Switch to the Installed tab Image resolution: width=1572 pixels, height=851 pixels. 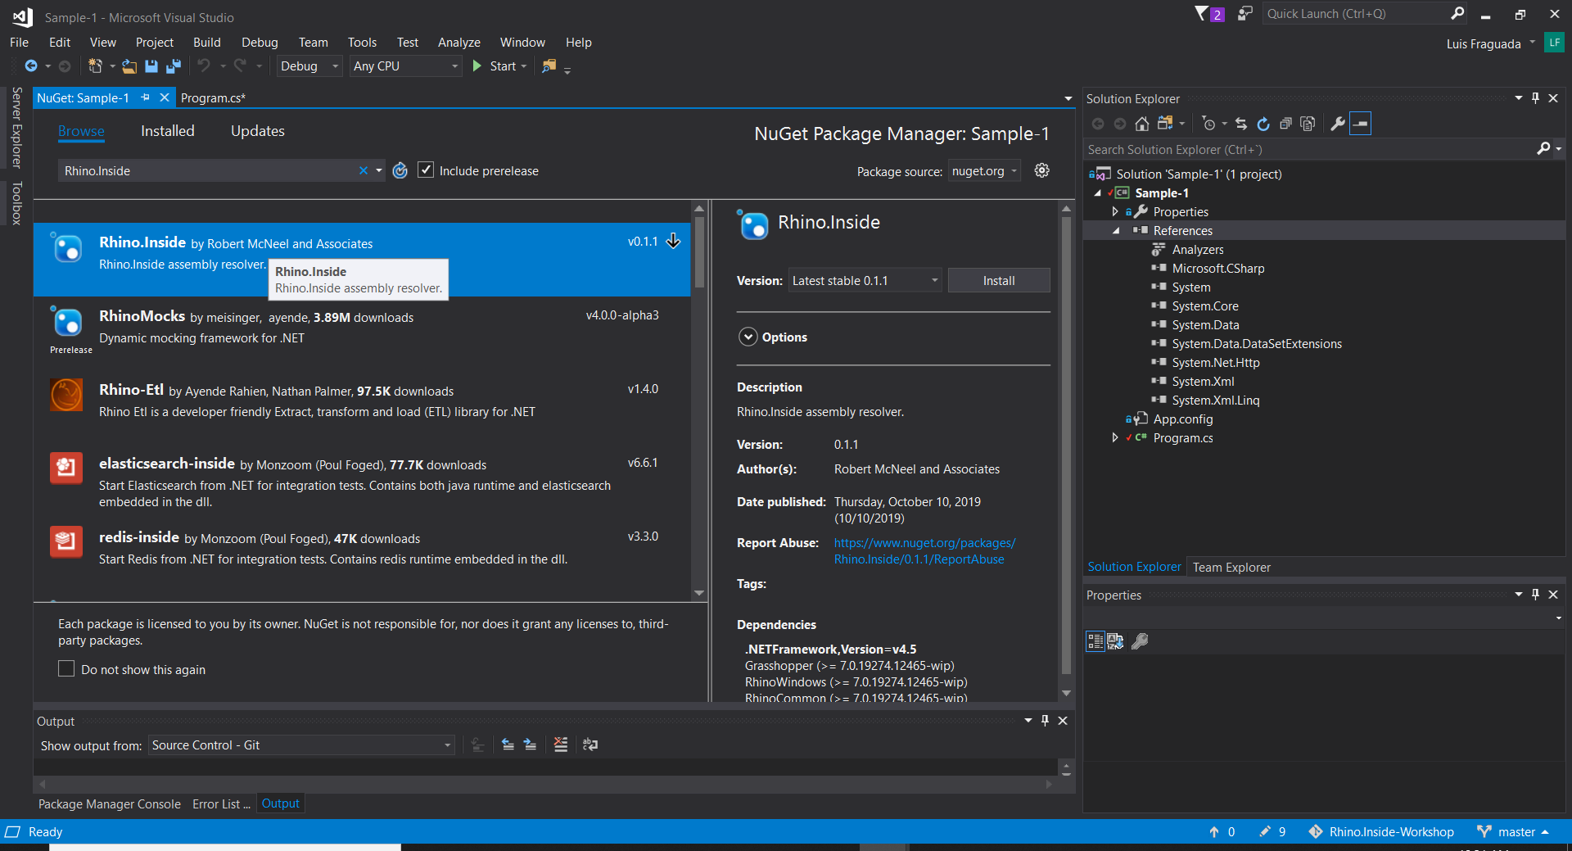pos(167,131)
